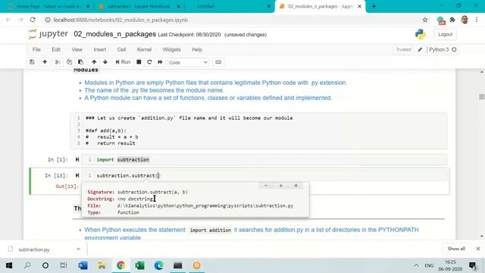Move selected cell down arrow
This screenshot has height=273, width=485.
point(105,62)
